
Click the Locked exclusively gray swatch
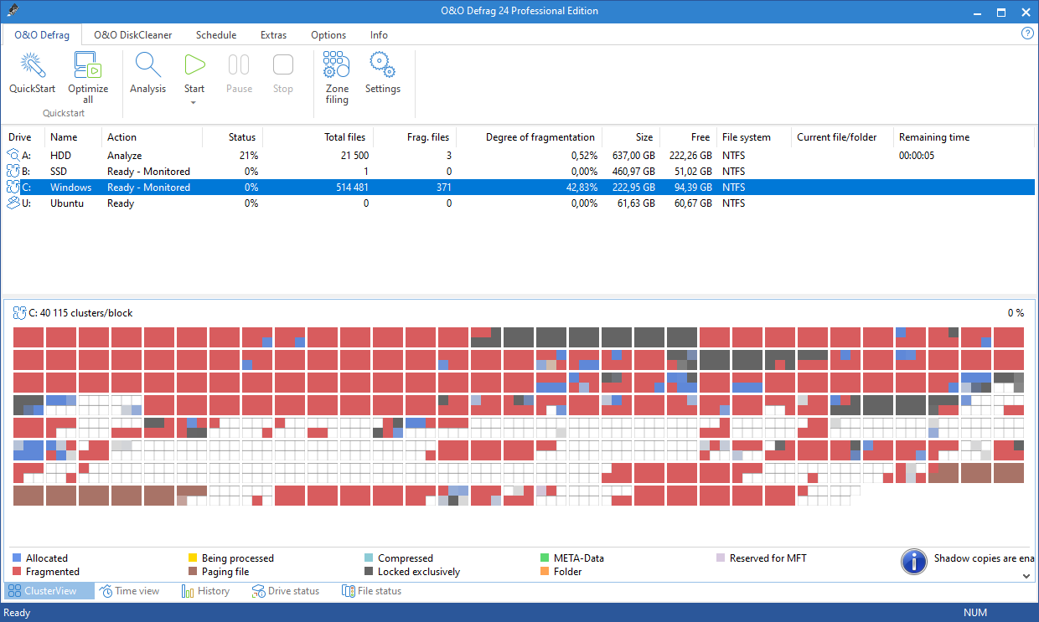point(369,572)
